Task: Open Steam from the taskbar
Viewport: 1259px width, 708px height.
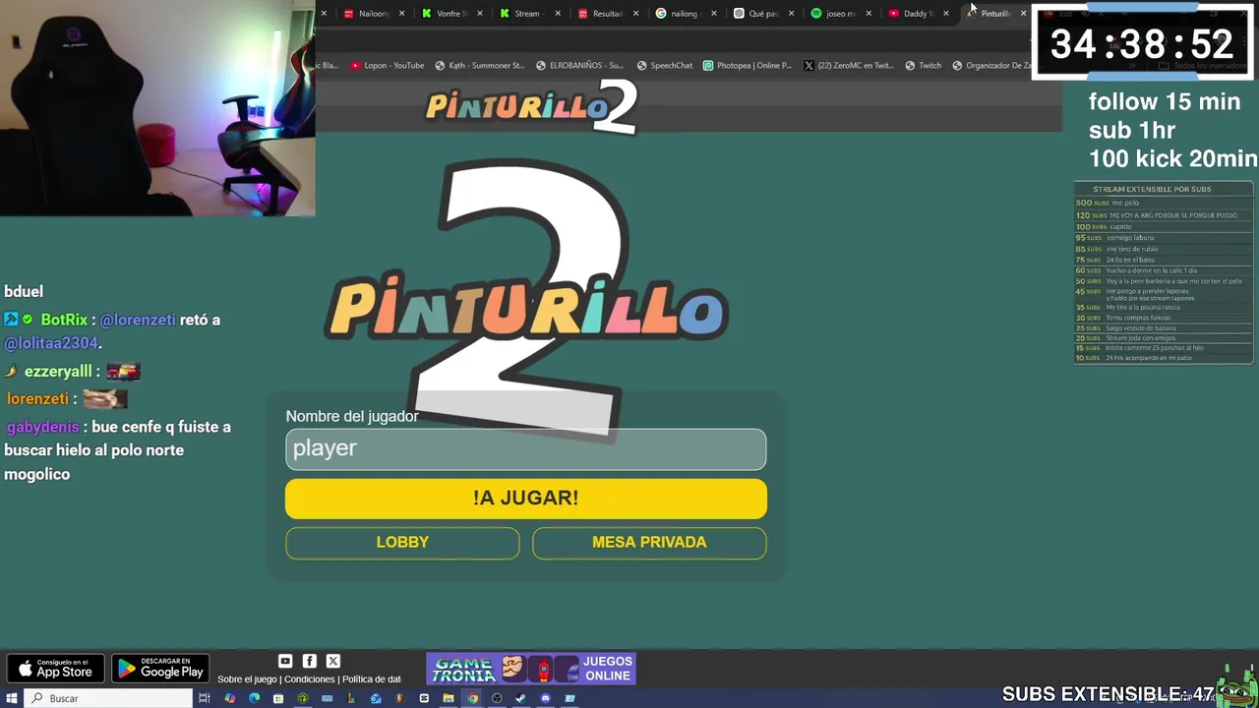Action: click(520, 698)
